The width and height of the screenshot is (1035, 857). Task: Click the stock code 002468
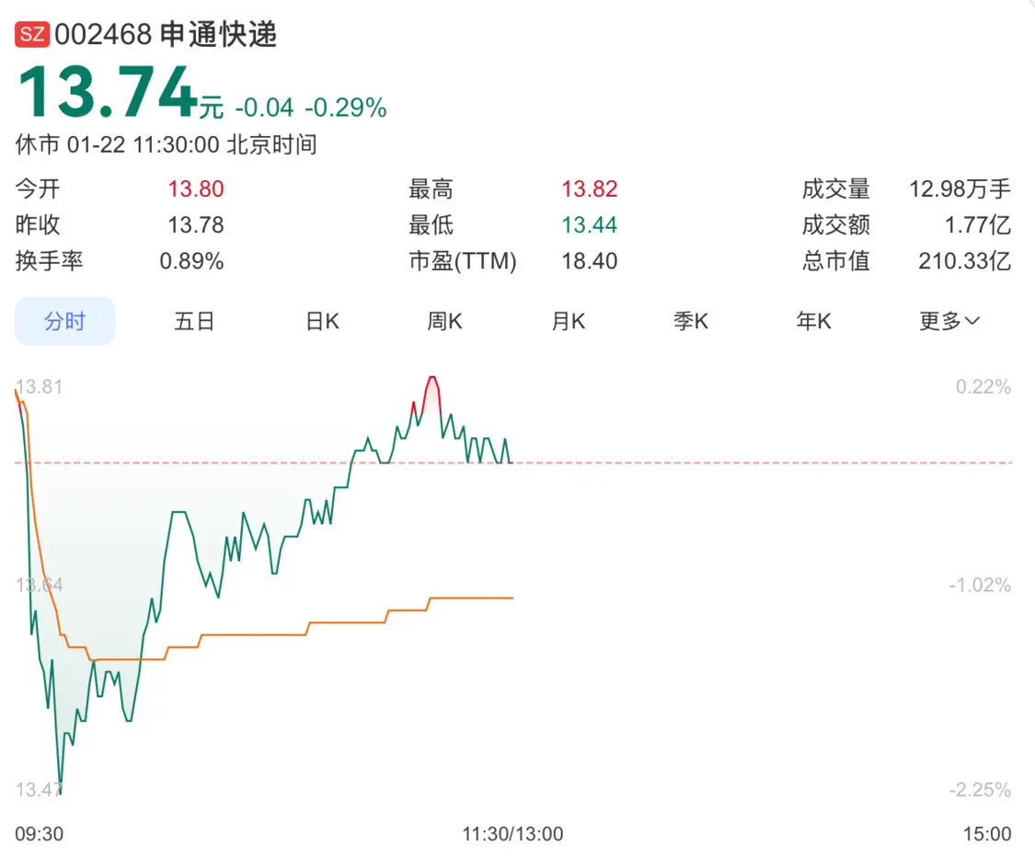[x=105, y=35]
